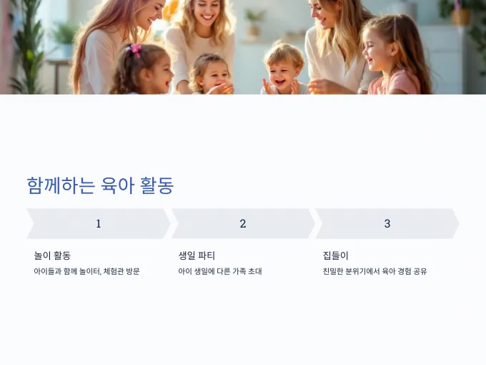Viewport: 486px width, 365px height.
Task: Select the 집들이 heading
Action: [x=336, y=255]
